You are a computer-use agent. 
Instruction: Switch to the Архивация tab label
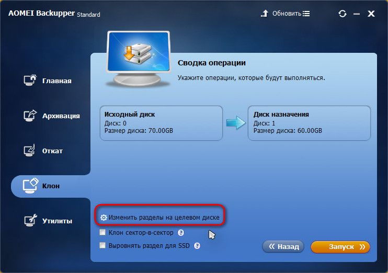61,116
